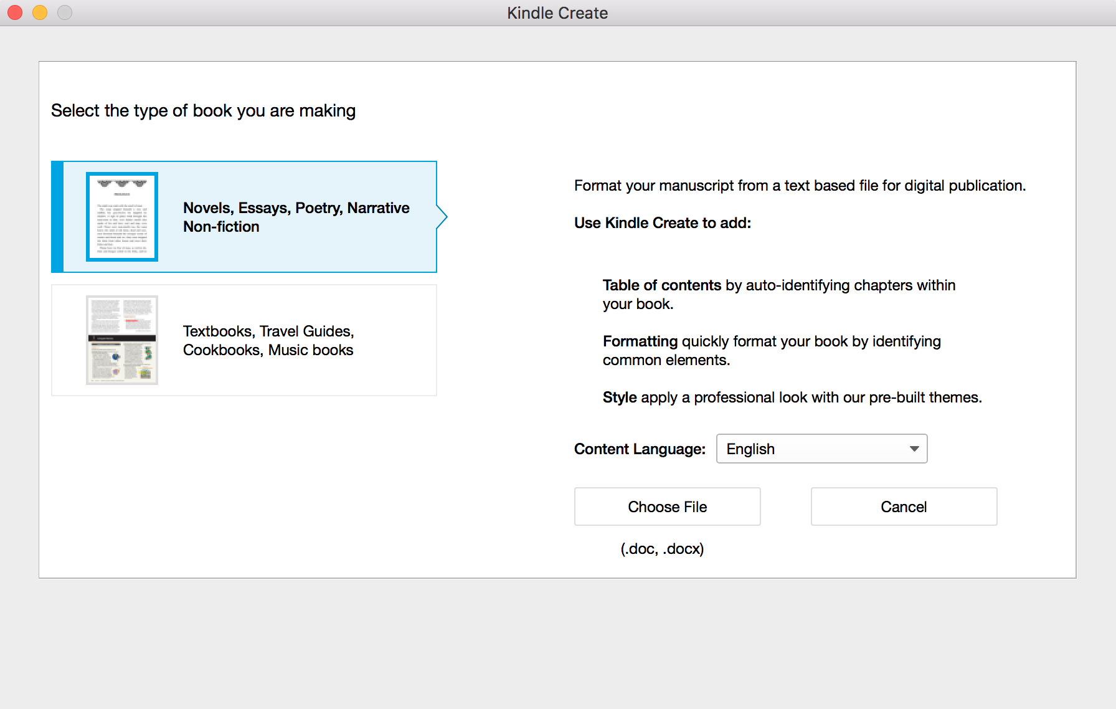The image size is (1116, 709).
Task: Click the textbook two-page spread thumbnail
Action: [121, 340]
